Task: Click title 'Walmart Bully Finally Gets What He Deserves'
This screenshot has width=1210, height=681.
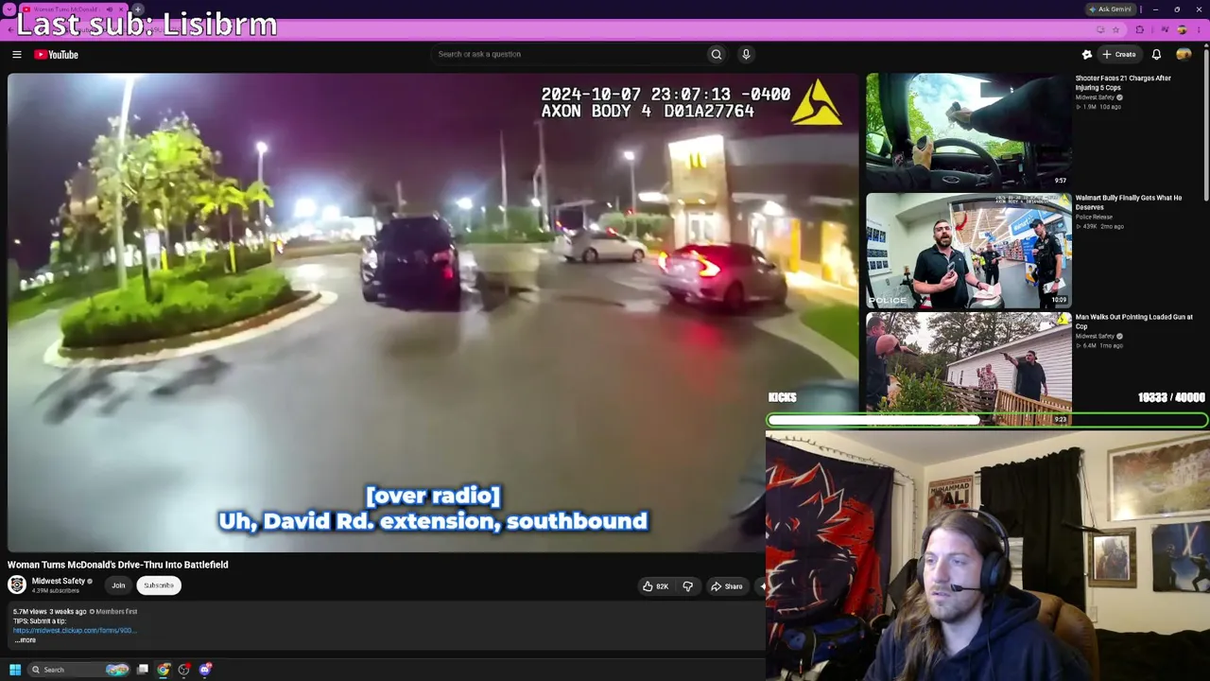Action: coord(1129,202)
